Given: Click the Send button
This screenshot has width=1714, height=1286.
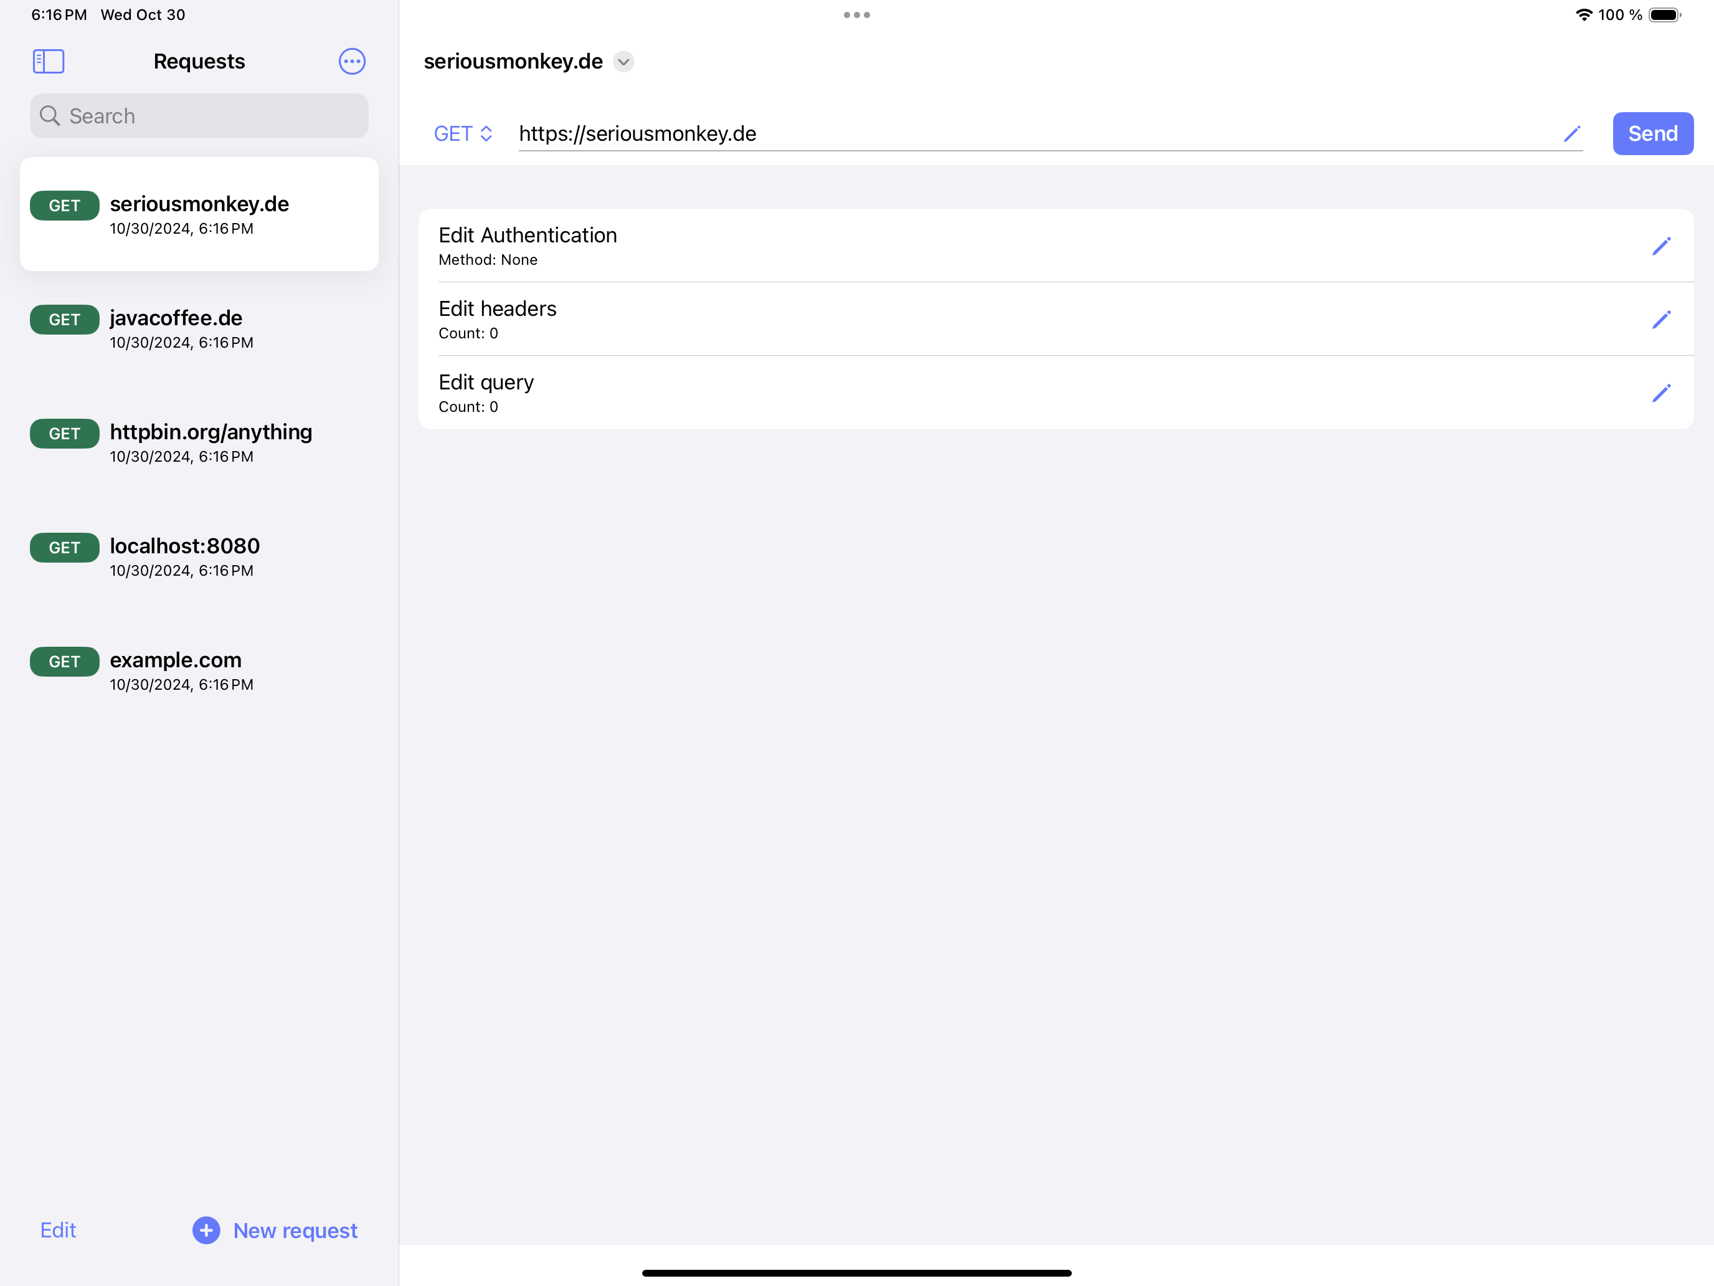Looking at the screenshot, I should tap(1653, 133).
